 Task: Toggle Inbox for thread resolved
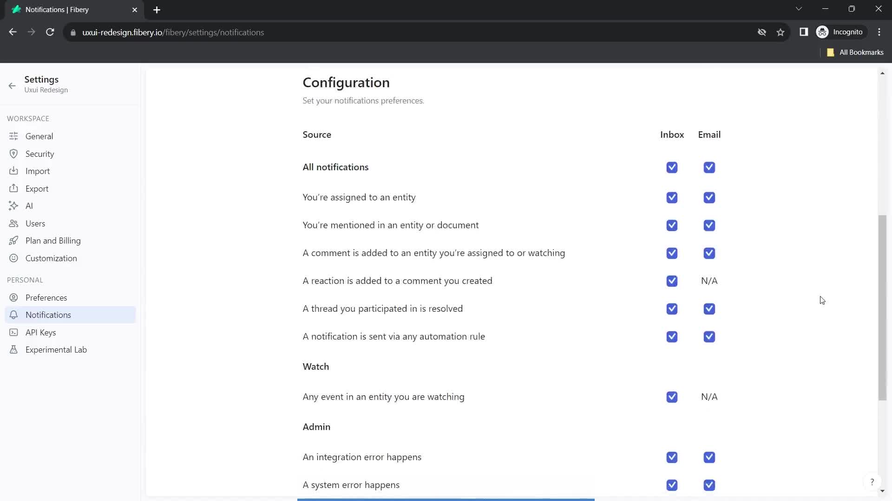point(672,308)
